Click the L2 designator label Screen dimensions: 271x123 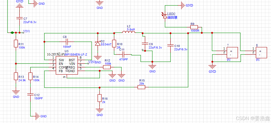129,26
